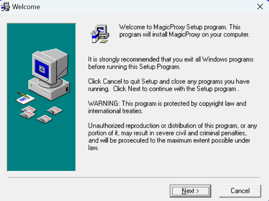Select the 'It is strongly recommended' paragraph
Image resolution: width=269 pixels, height=201 pixels.
click(x=171, y=63)
